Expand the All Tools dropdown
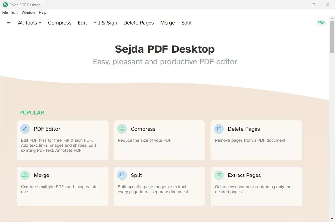This screenshot has width=335, height=222. [29, 23]
